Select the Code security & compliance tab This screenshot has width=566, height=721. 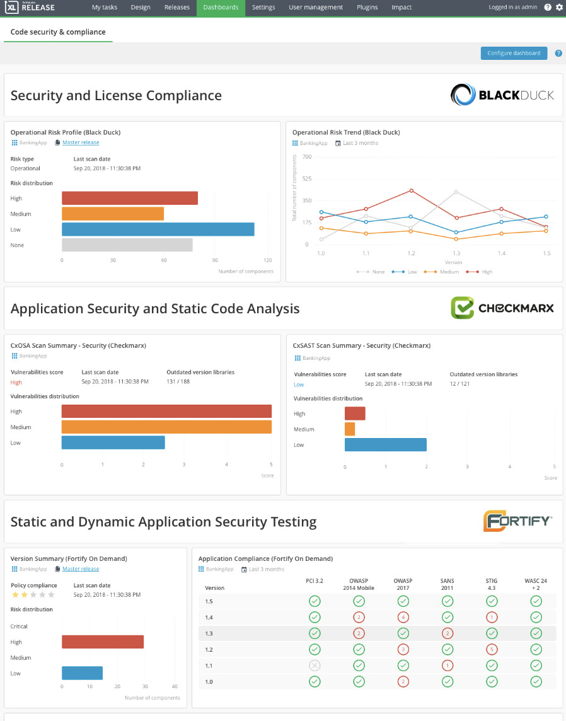pyautogui.click(x=57, y=32)
